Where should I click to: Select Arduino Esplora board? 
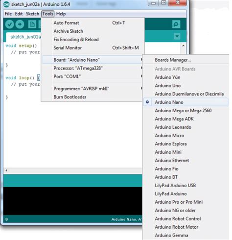(186, 144)
